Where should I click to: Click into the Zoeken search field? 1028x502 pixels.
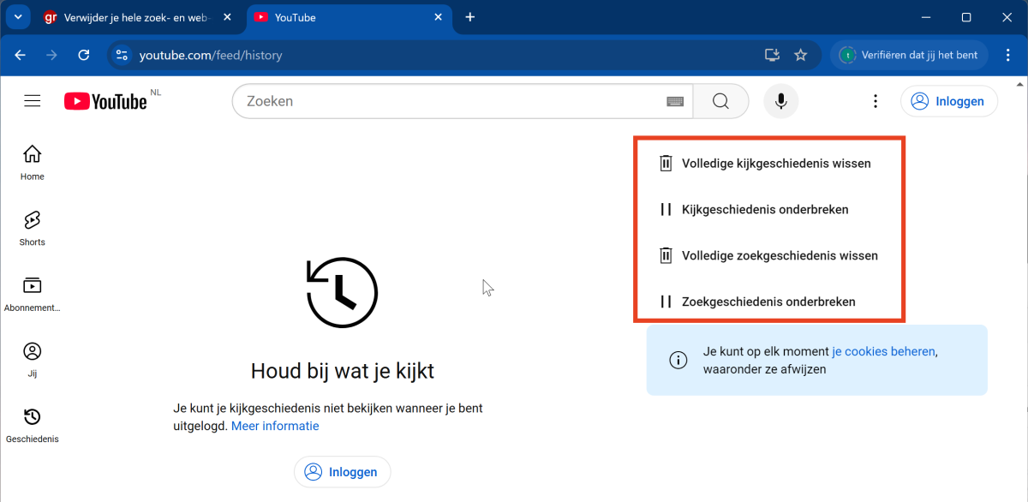(445, 101)
